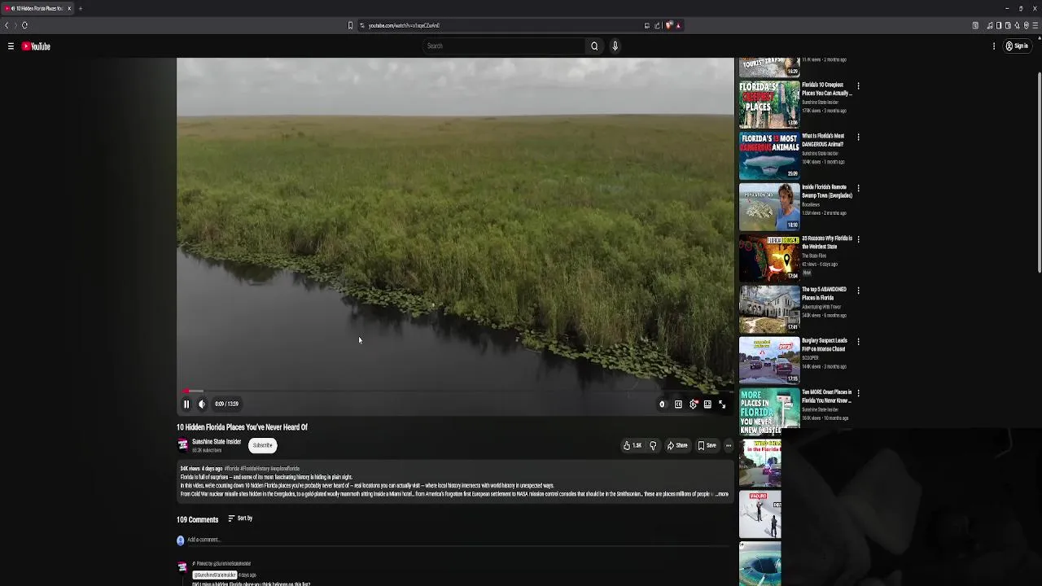Open title 'Burglary Suspect Leads FHP on Intense Chase'
Viewport: 1042px width, 586px height.
[825, 345]
